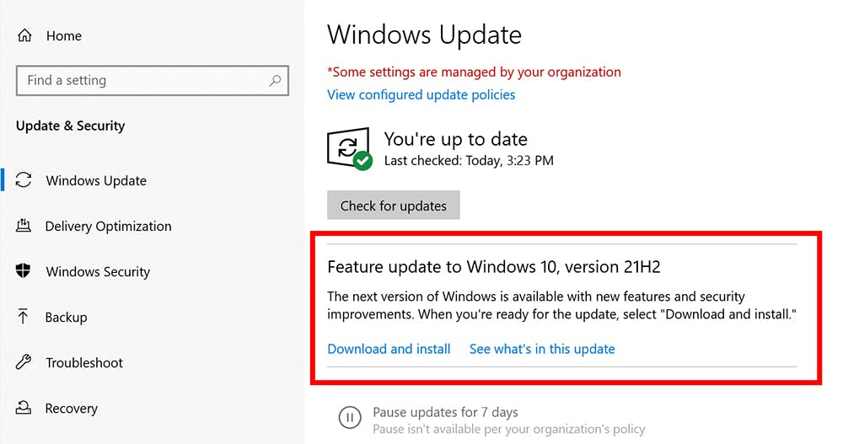Image resolution: width=843 pixels, height=444 pixels.
Task: Open See what's in this update
Action: [x=542, y=349]
